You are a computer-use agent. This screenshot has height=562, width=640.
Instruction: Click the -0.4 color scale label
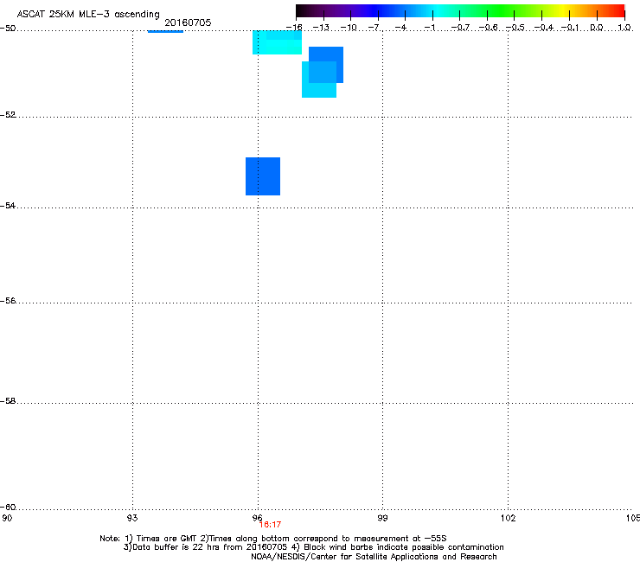point(544,28)
